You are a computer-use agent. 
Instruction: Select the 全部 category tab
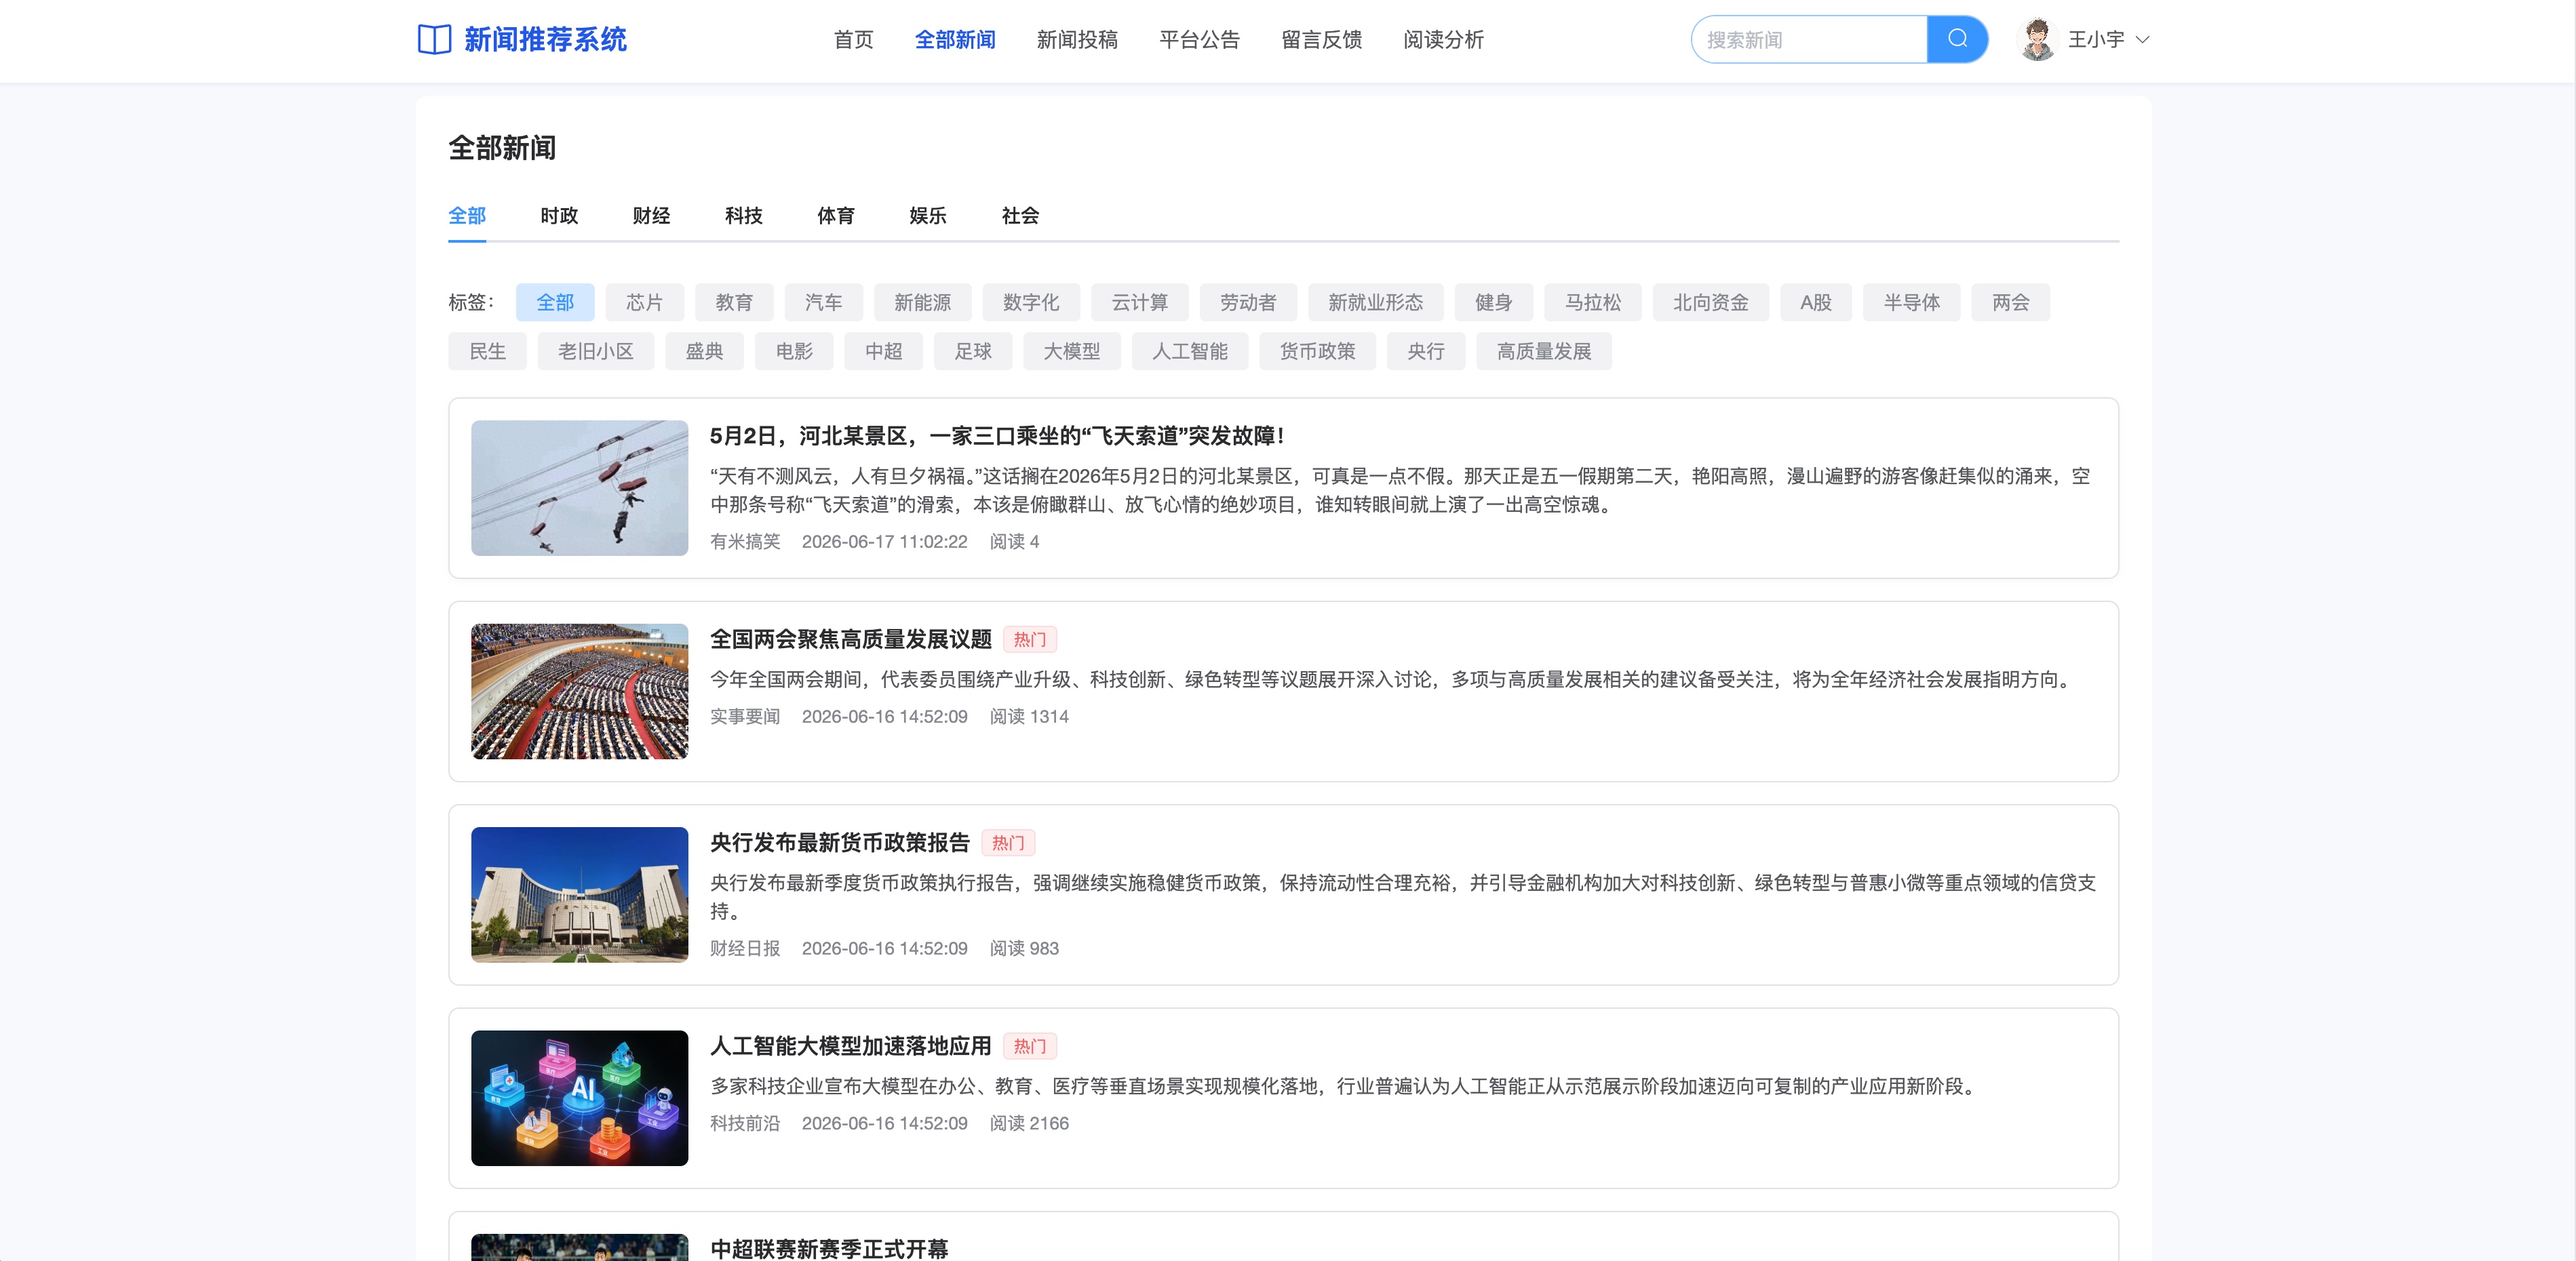tap(467, 215)
